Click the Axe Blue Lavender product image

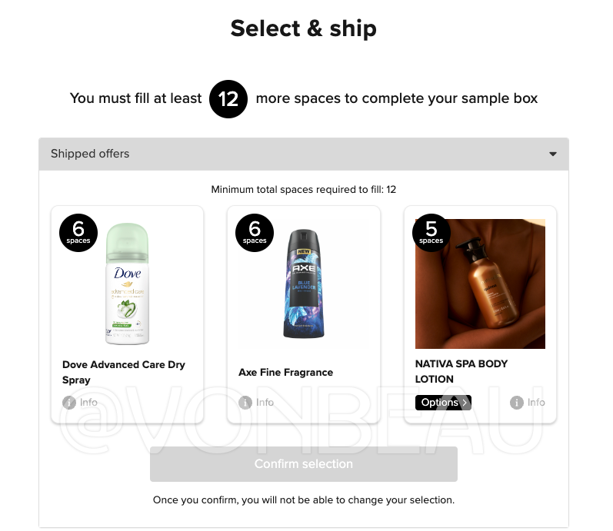[x=304, y=284]
